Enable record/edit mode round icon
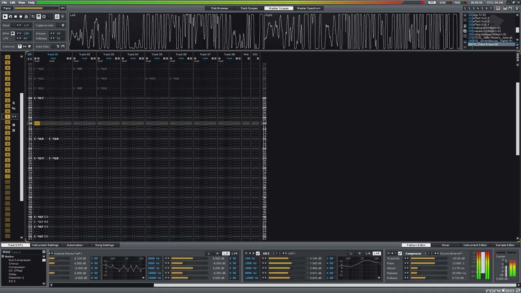Image resolution: width=521 pixels, height=293 pixels. click(x=21, y=17)
